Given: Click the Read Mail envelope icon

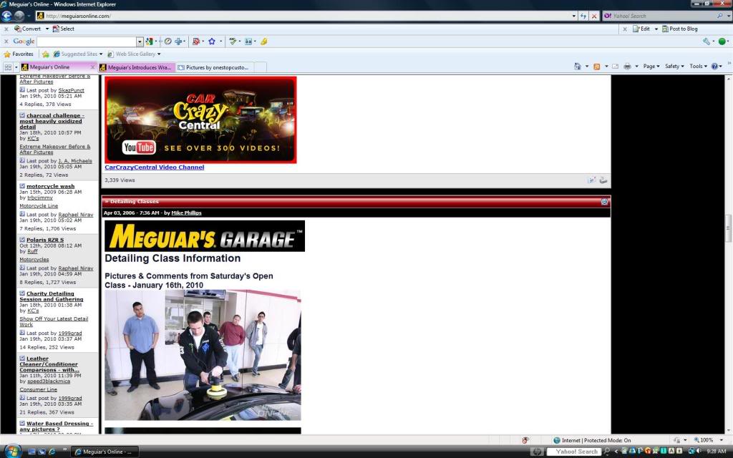Looking at the screenshot, I should (615, 67).
